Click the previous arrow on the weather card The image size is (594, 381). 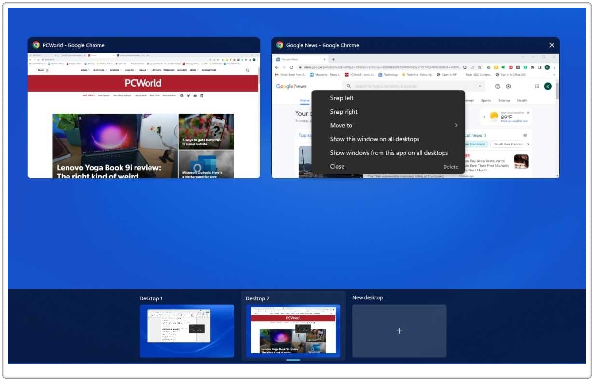[484, 117]
